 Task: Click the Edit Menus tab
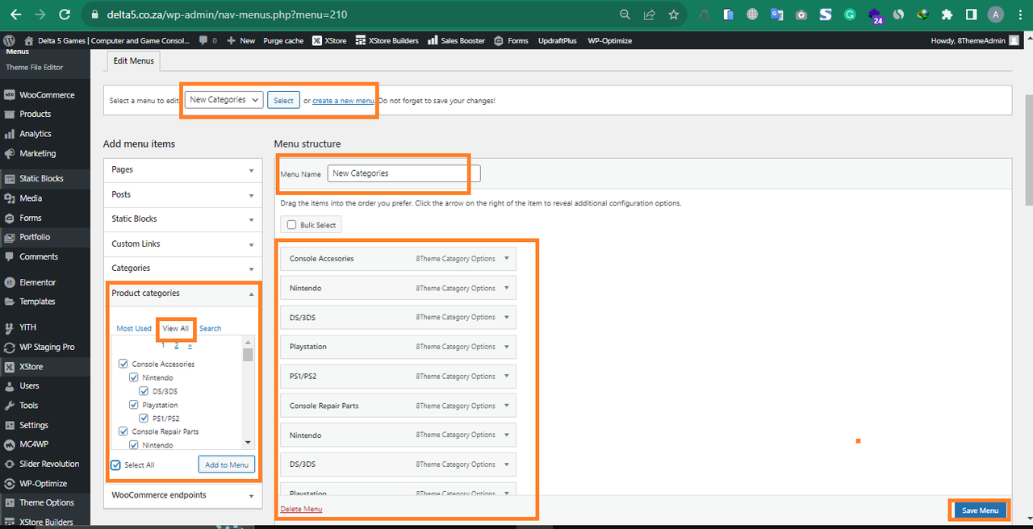pyautogui.click(x=134, y=60)
